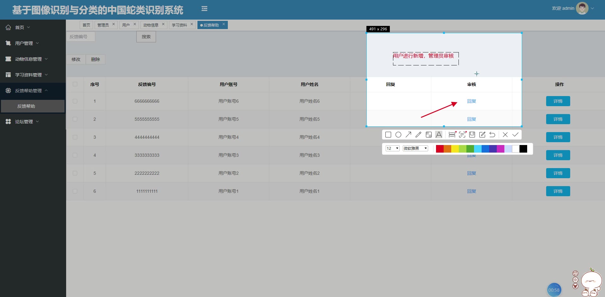
Task: Check the row for 2222222222
Action: click(75, 173)
